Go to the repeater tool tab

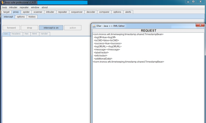62,12
